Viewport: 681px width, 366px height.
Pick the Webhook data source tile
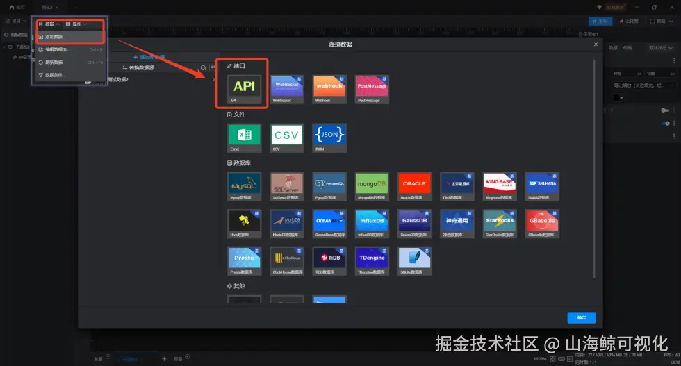pyautogui.click(x=329, y=90)
